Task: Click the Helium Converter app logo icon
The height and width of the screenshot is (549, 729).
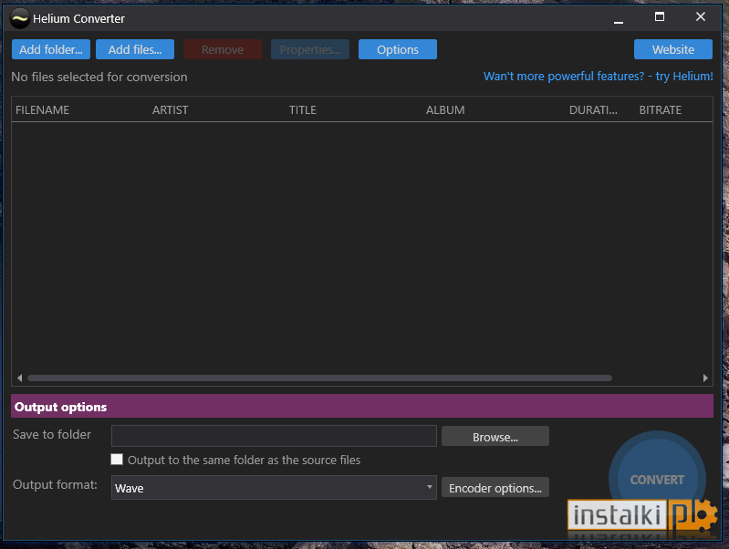Action: (19, 18)
